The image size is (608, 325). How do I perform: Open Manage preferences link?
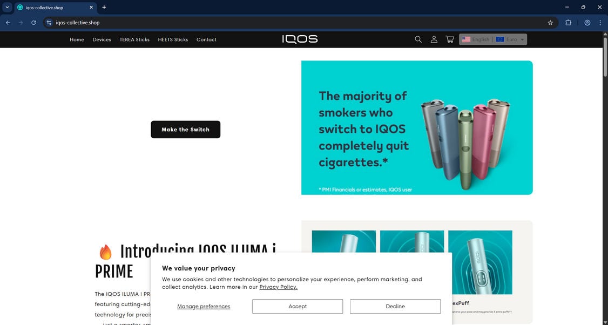coord(204,307)
